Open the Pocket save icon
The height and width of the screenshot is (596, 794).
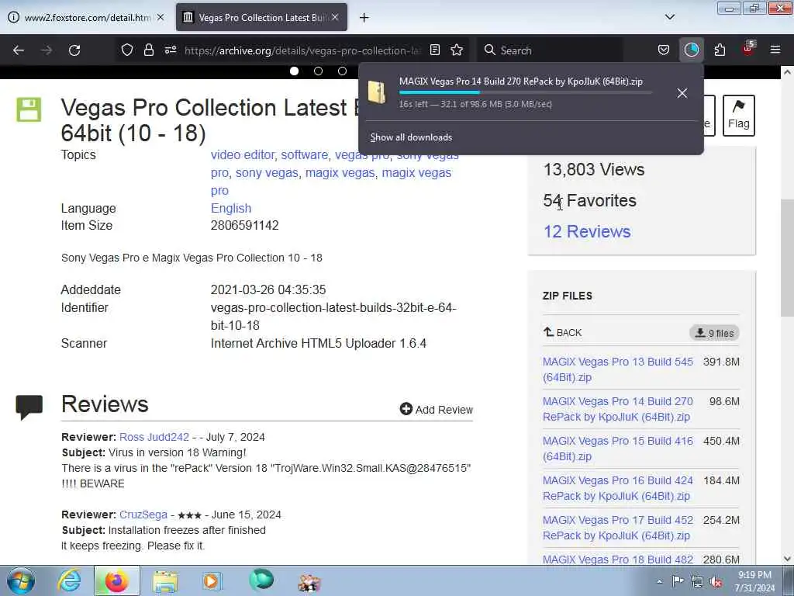pyautogui.click(x=664, y=50)
